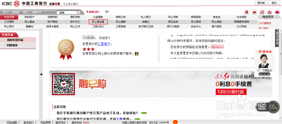282x124 pixels.
Task: Click the 服务热线 95588 text
Action: [x=80, y=123]
